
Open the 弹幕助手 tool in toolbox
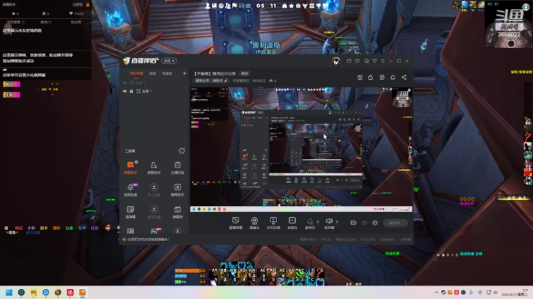coord(131,168)
